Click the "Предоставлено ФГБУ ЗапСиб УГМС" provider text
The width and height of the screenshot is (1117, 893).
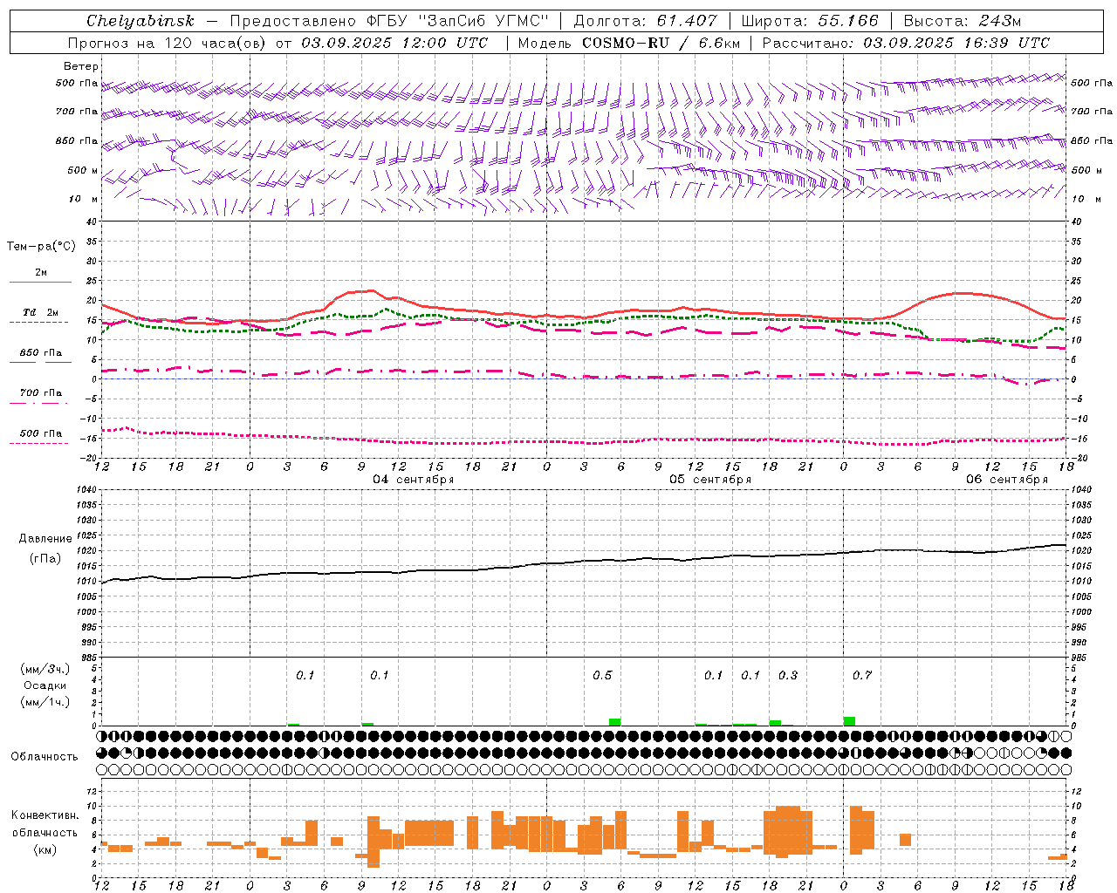[x=389, y=21]
